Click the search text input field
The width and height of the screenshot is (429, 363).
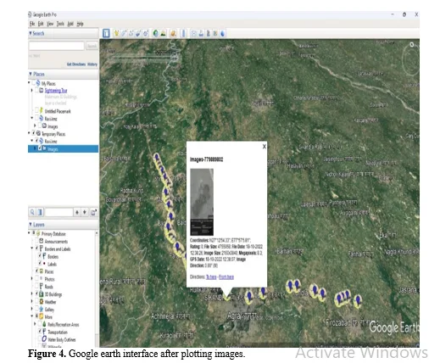point(57,46)
